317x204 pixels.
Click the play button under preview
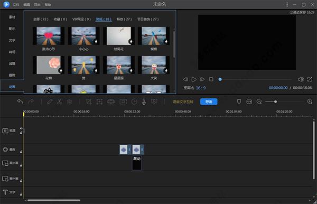pos(194,79)
